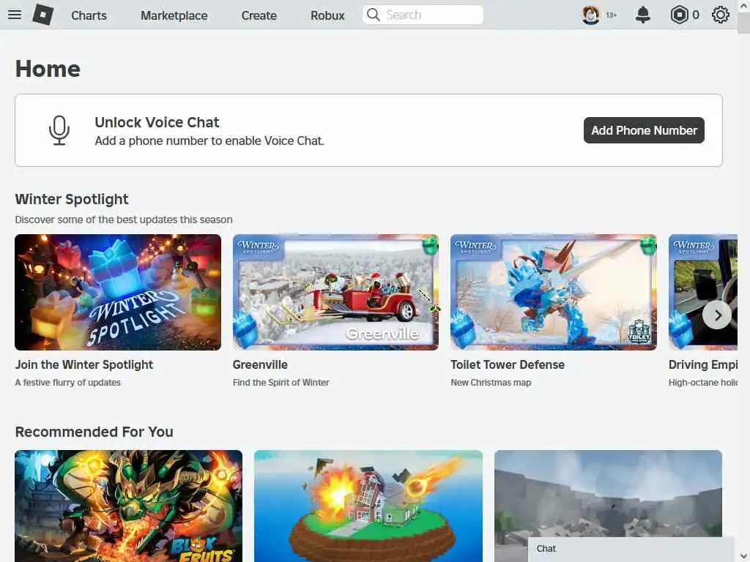Click the magnifying glass search icon

coord(374,15)
